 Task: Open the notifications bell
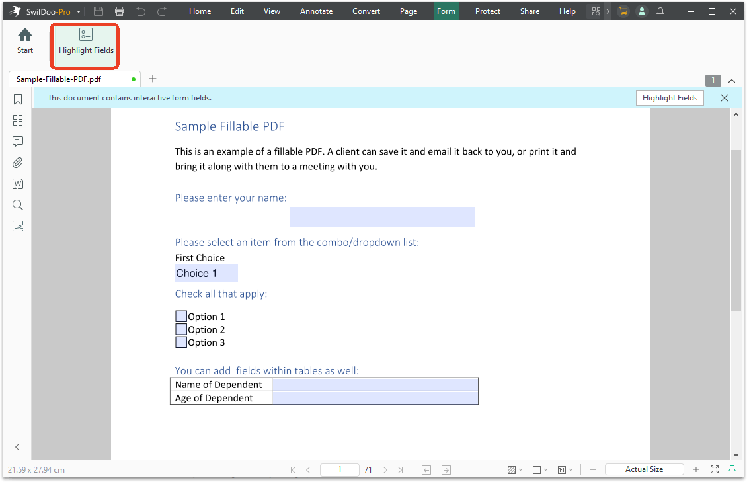click(660, 11)
